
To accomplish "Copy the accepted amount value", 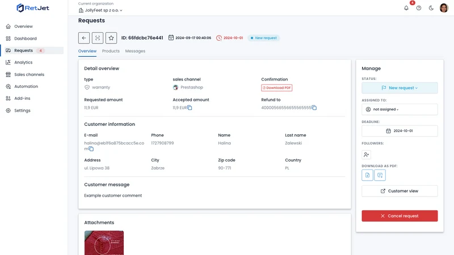I will tap(190, 108).
